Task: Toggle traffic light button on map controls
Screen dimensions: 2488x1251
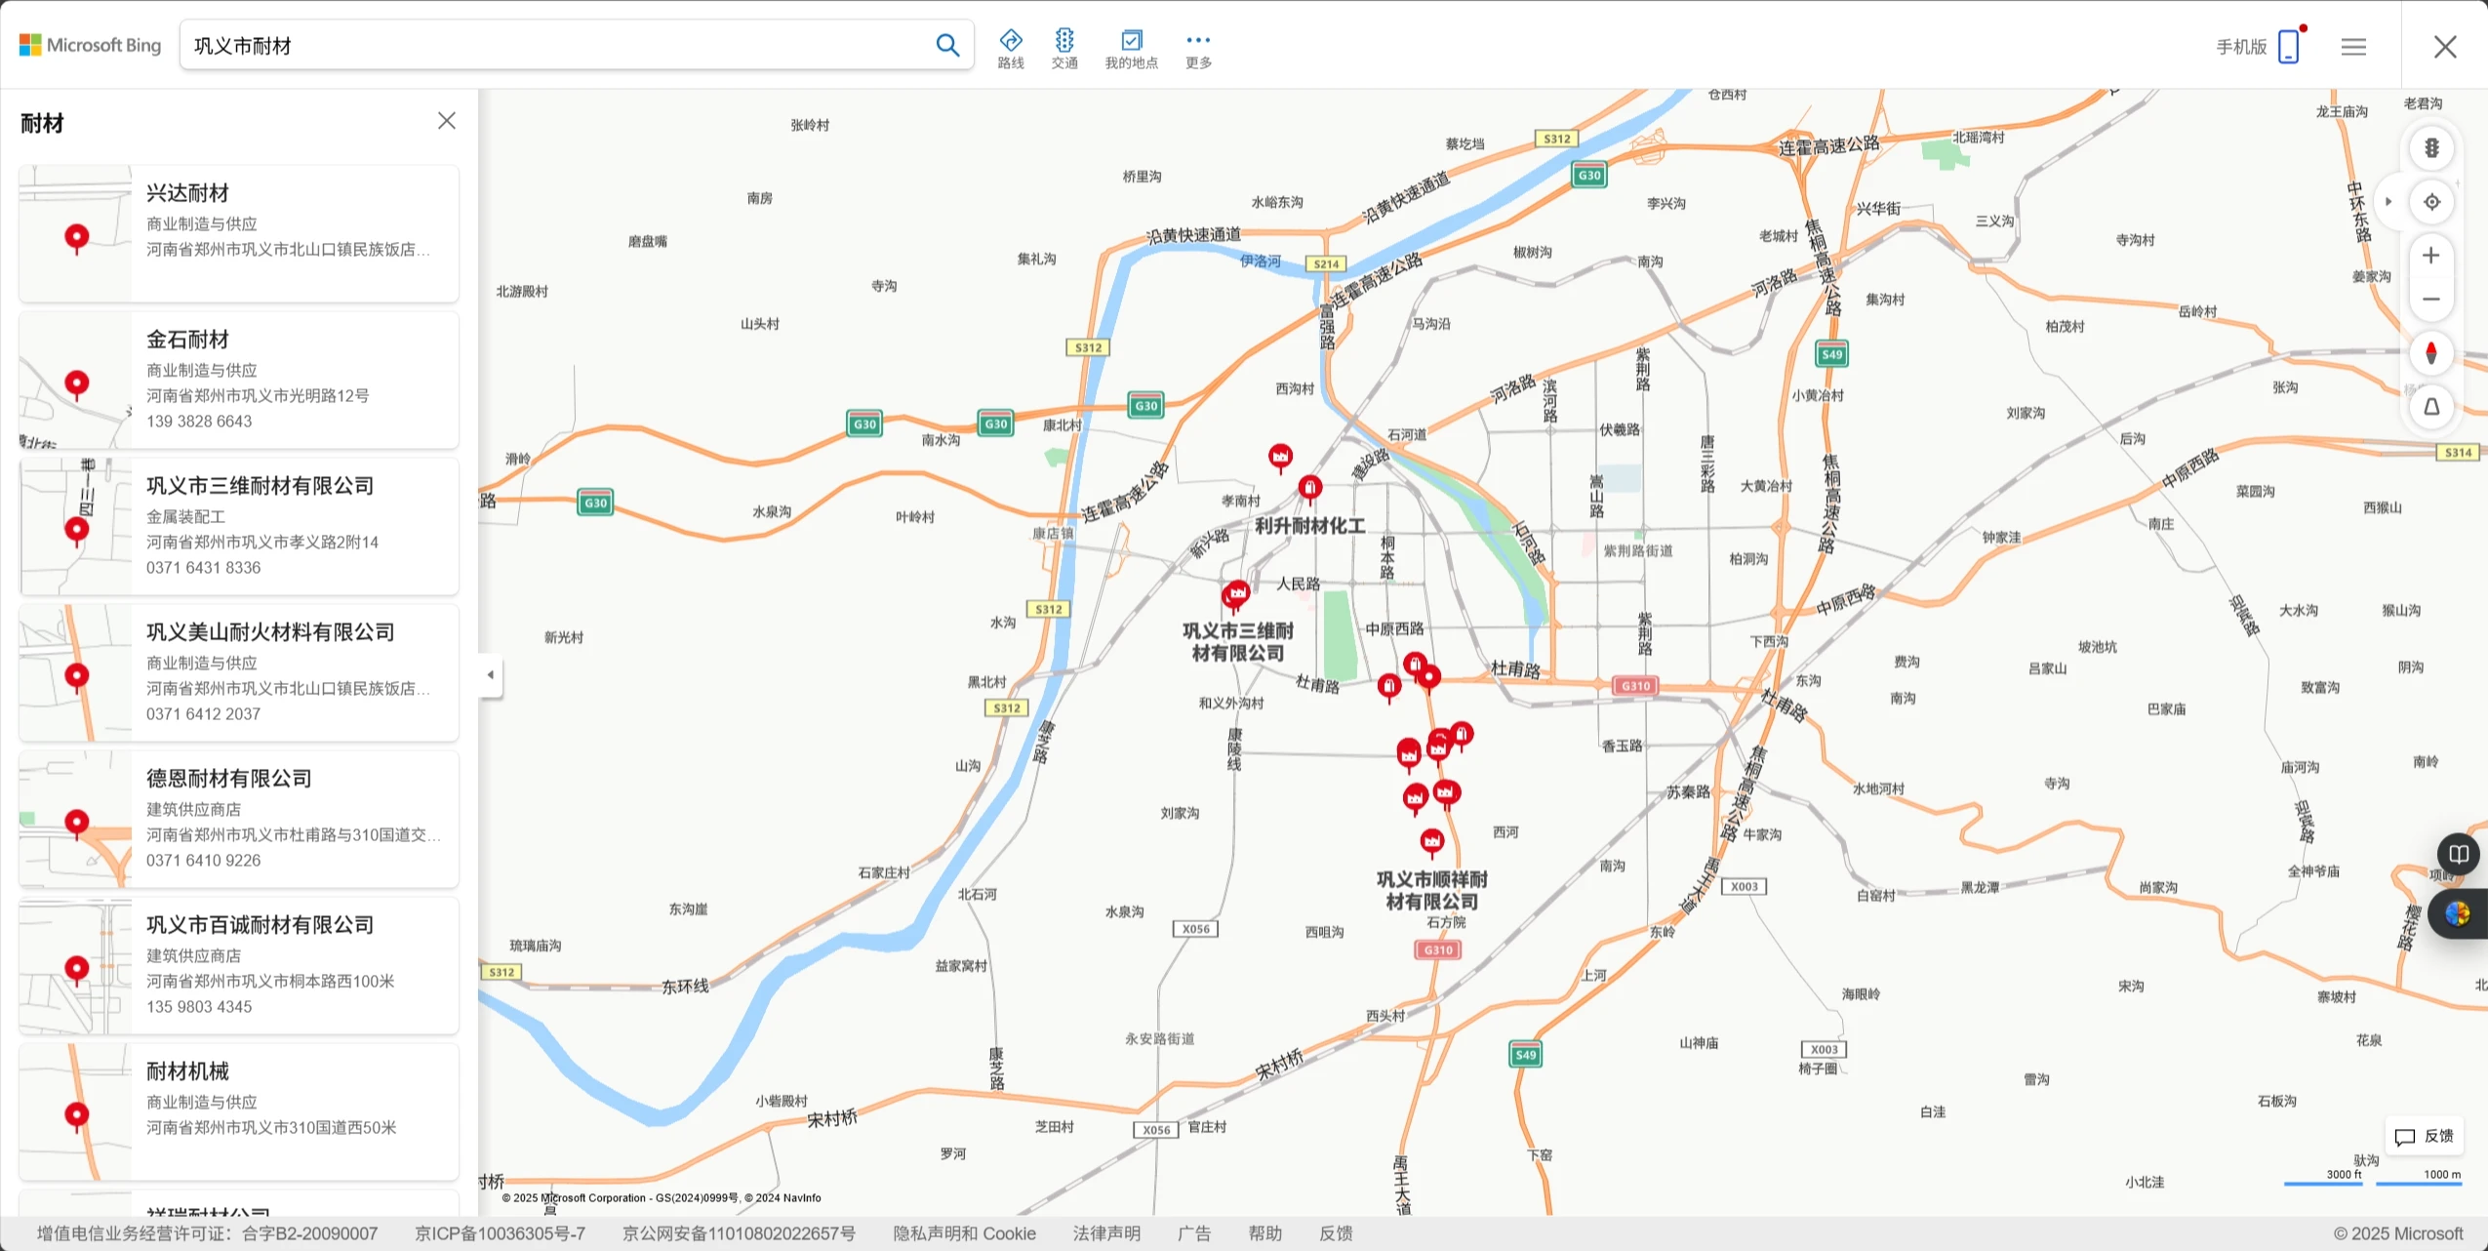Action: point(2431,148)
